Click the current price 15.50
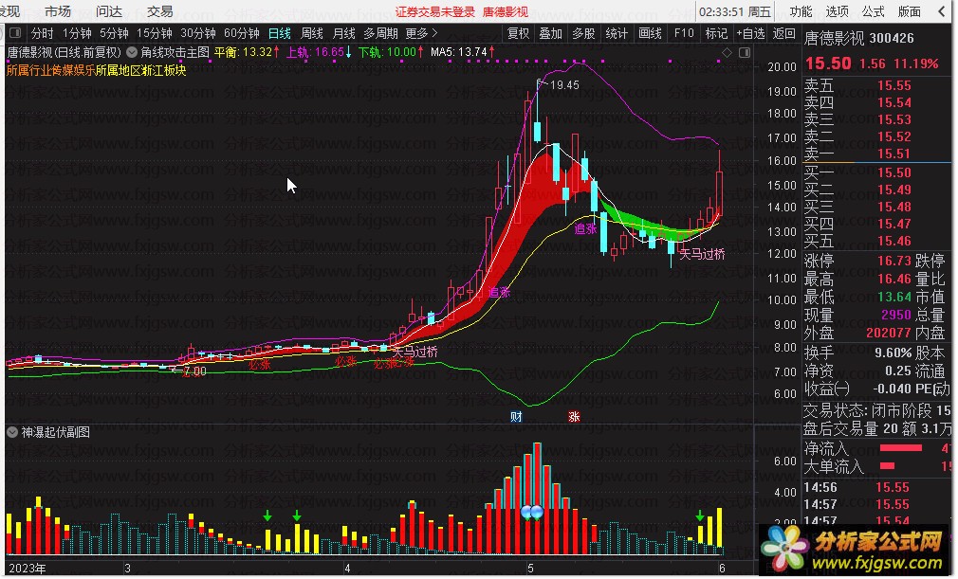The image size is (958, 579). [828, 63]
